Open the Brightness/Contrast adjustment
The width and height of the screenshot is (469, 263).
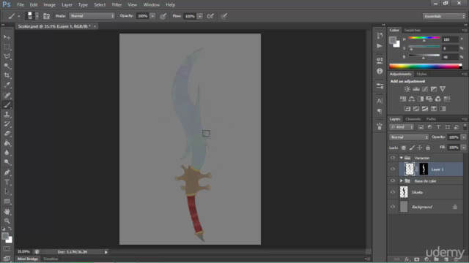point(407,89)
